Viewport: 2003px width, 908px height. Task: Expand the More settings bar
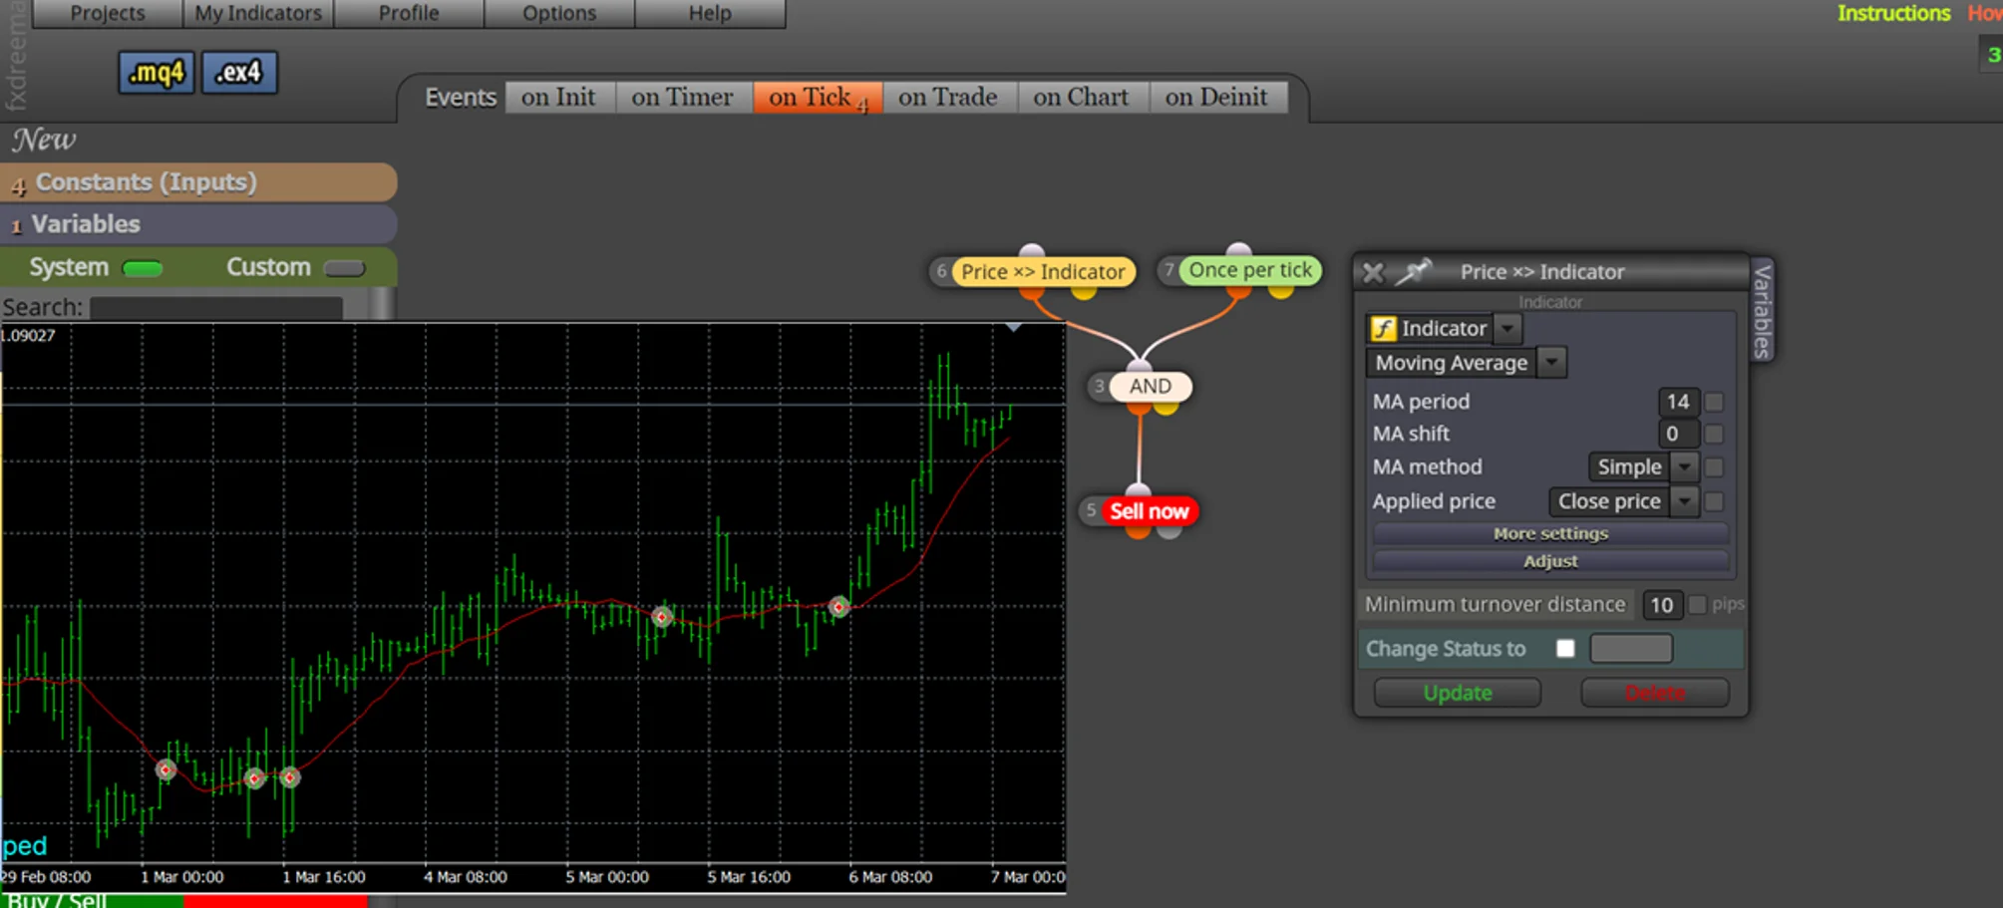coord(1550,534)
